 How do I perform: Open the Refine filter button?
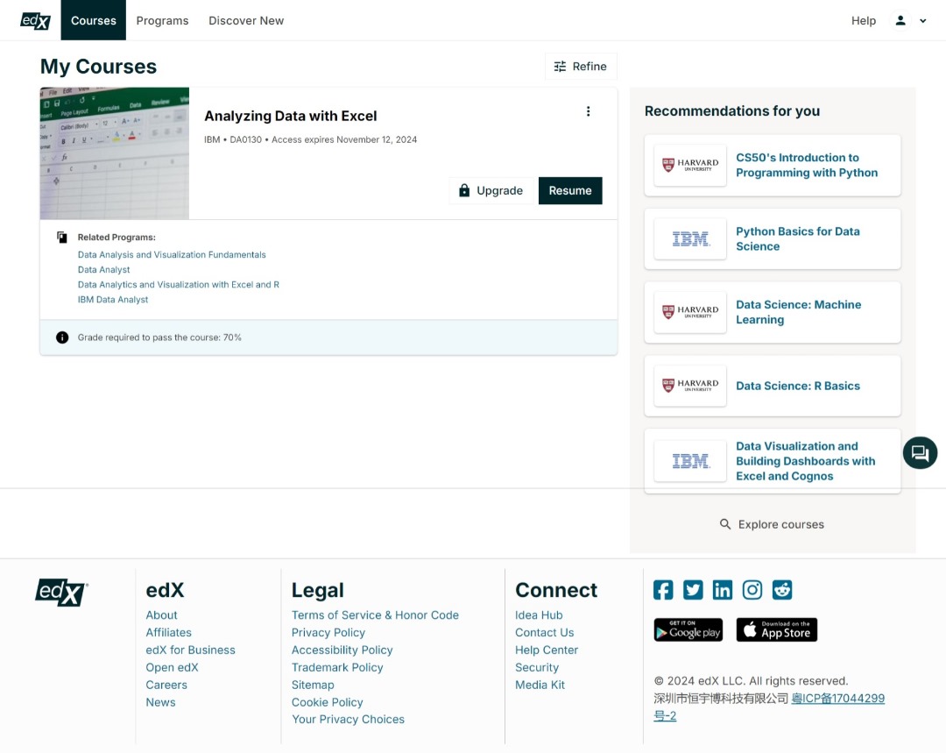point(581,67)
